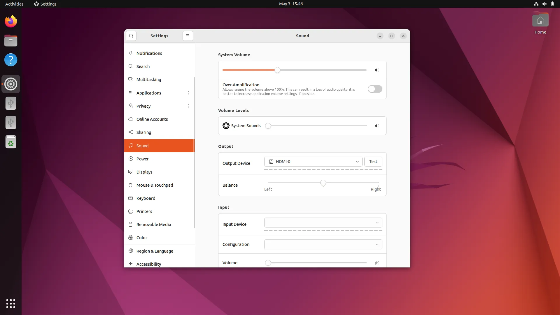The width and height of the screenshot is (560, 315).
Task: Click the muted input volume icon
Action: (x=377, y=263)
